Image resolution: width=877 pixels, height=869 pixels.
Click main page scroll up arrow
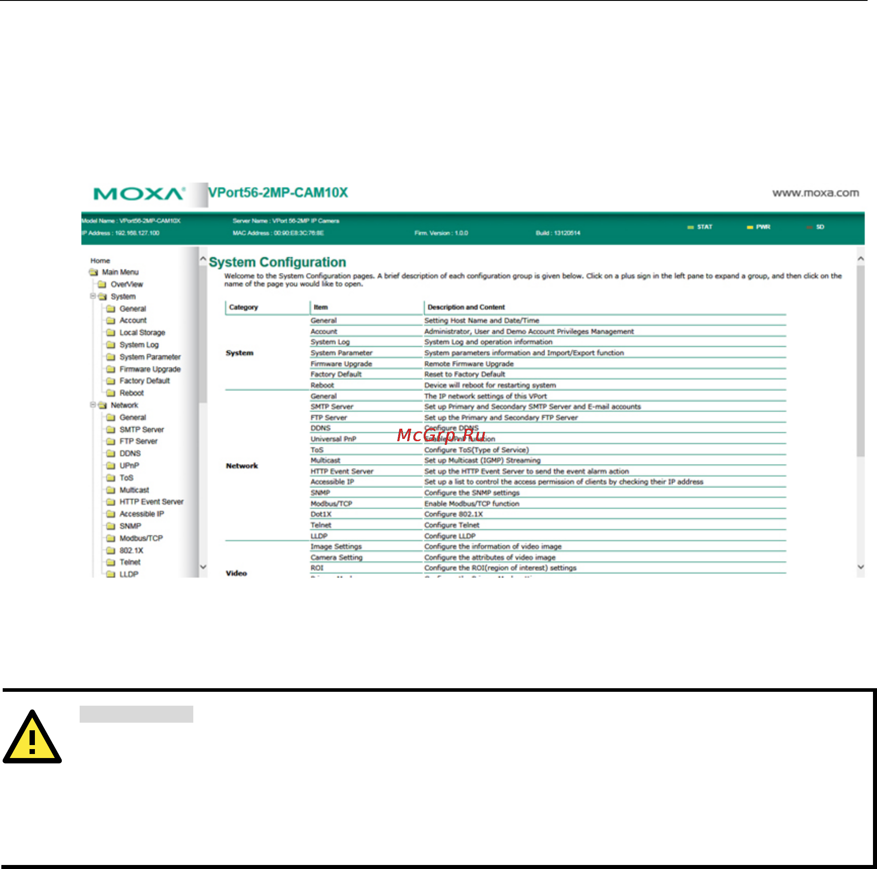860,258
